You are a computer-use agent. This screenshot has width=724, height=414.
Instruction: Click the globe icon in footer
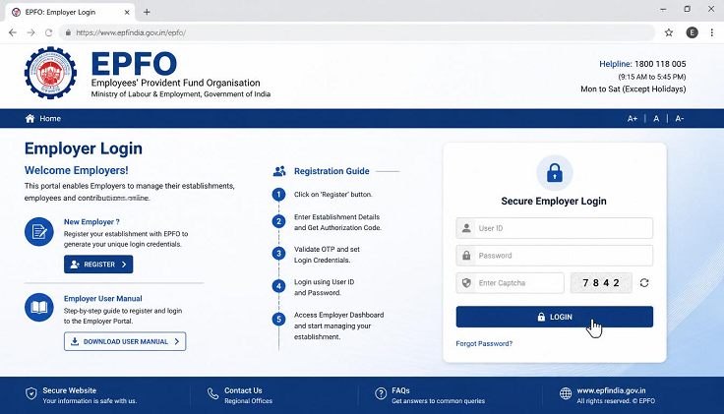pos(566,393)
